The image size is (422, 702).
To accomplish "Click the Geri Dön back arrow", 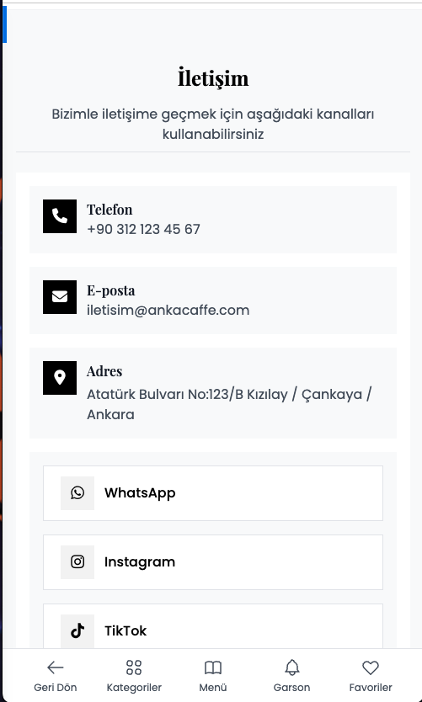I will (x=55, y=667).
